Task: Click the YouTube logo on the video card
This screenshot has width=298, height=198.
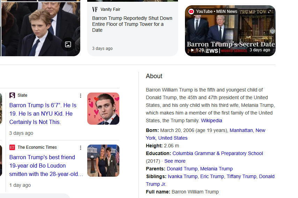Action: click(x=191, y=12)
